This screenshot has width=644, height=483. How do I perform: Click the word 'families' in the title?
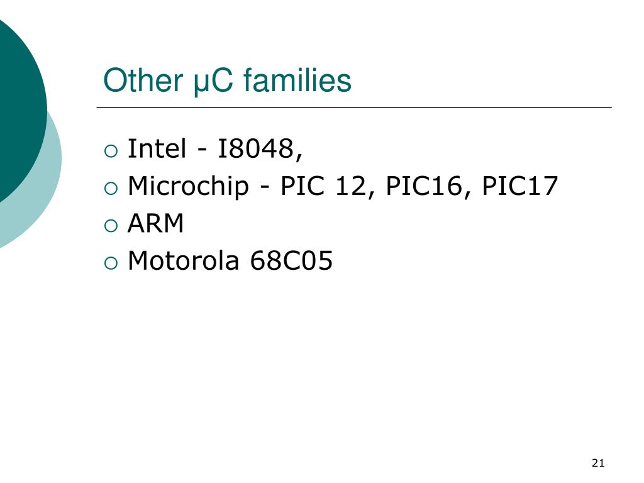[297, 80]
